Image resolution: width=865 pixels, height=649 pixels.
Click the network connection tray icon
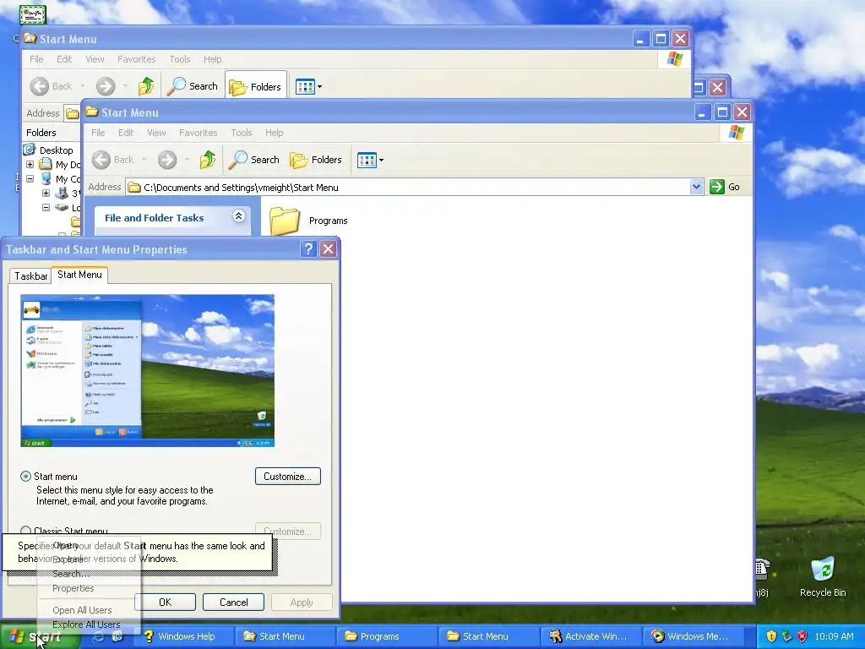[x=786, y=635]
